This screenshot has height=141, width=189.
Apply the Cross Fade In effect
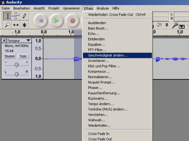117,134
